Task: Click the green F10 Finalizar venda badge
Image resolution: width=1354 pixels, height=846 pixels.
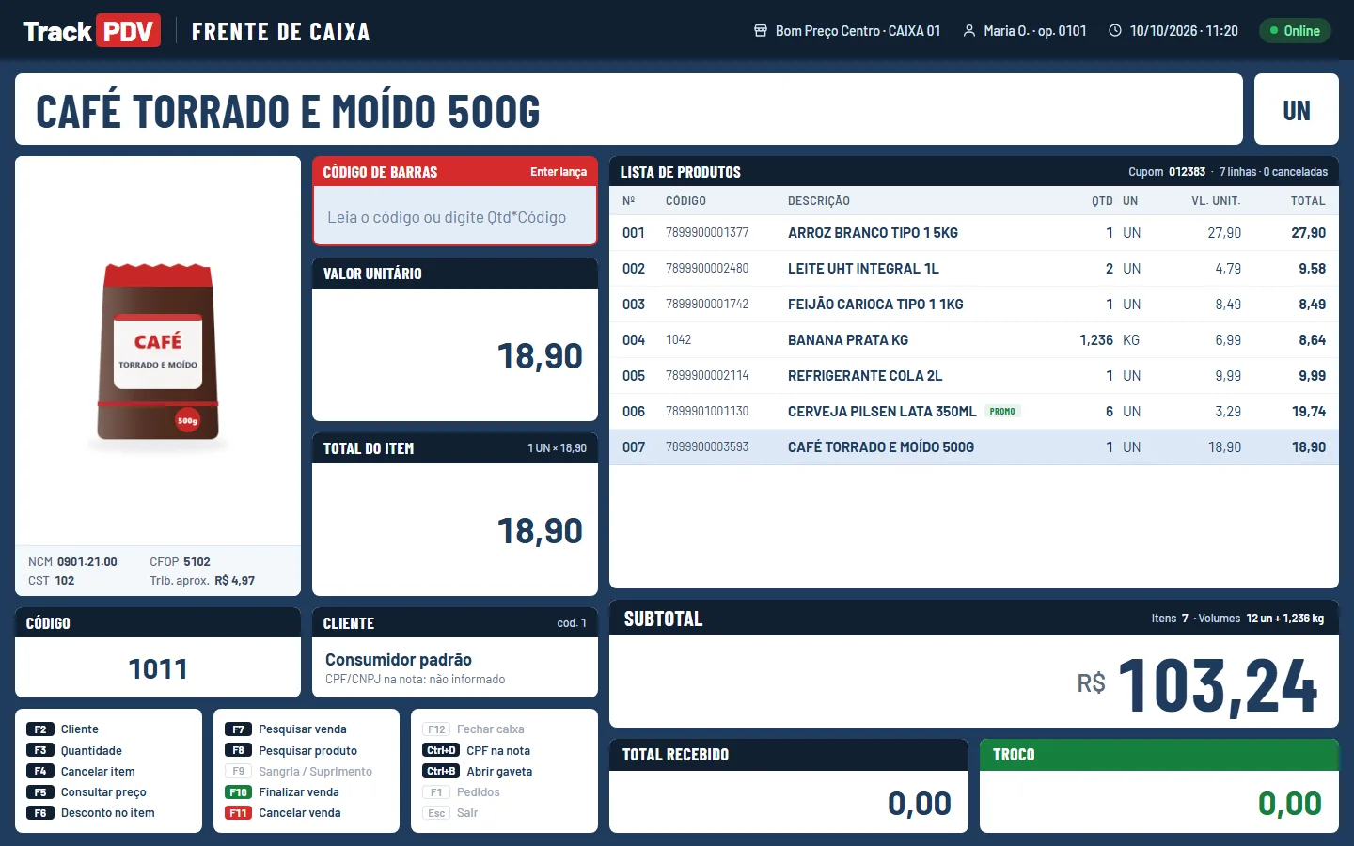Action: (x=238, y=792)
